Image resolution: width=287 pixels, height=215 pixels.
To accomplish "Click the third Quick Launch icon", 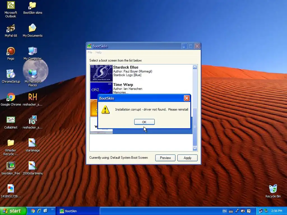I will click(45, 211).
